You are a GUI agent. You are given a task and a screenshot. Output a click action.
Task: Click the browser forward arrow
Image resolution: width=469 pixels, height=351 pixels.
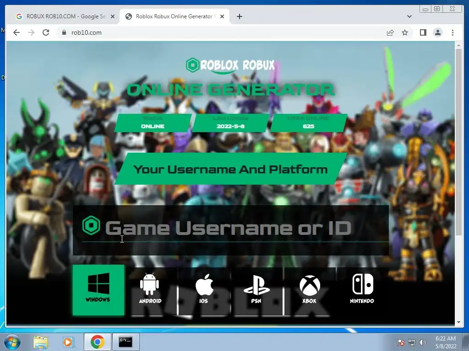click(31, 32)
